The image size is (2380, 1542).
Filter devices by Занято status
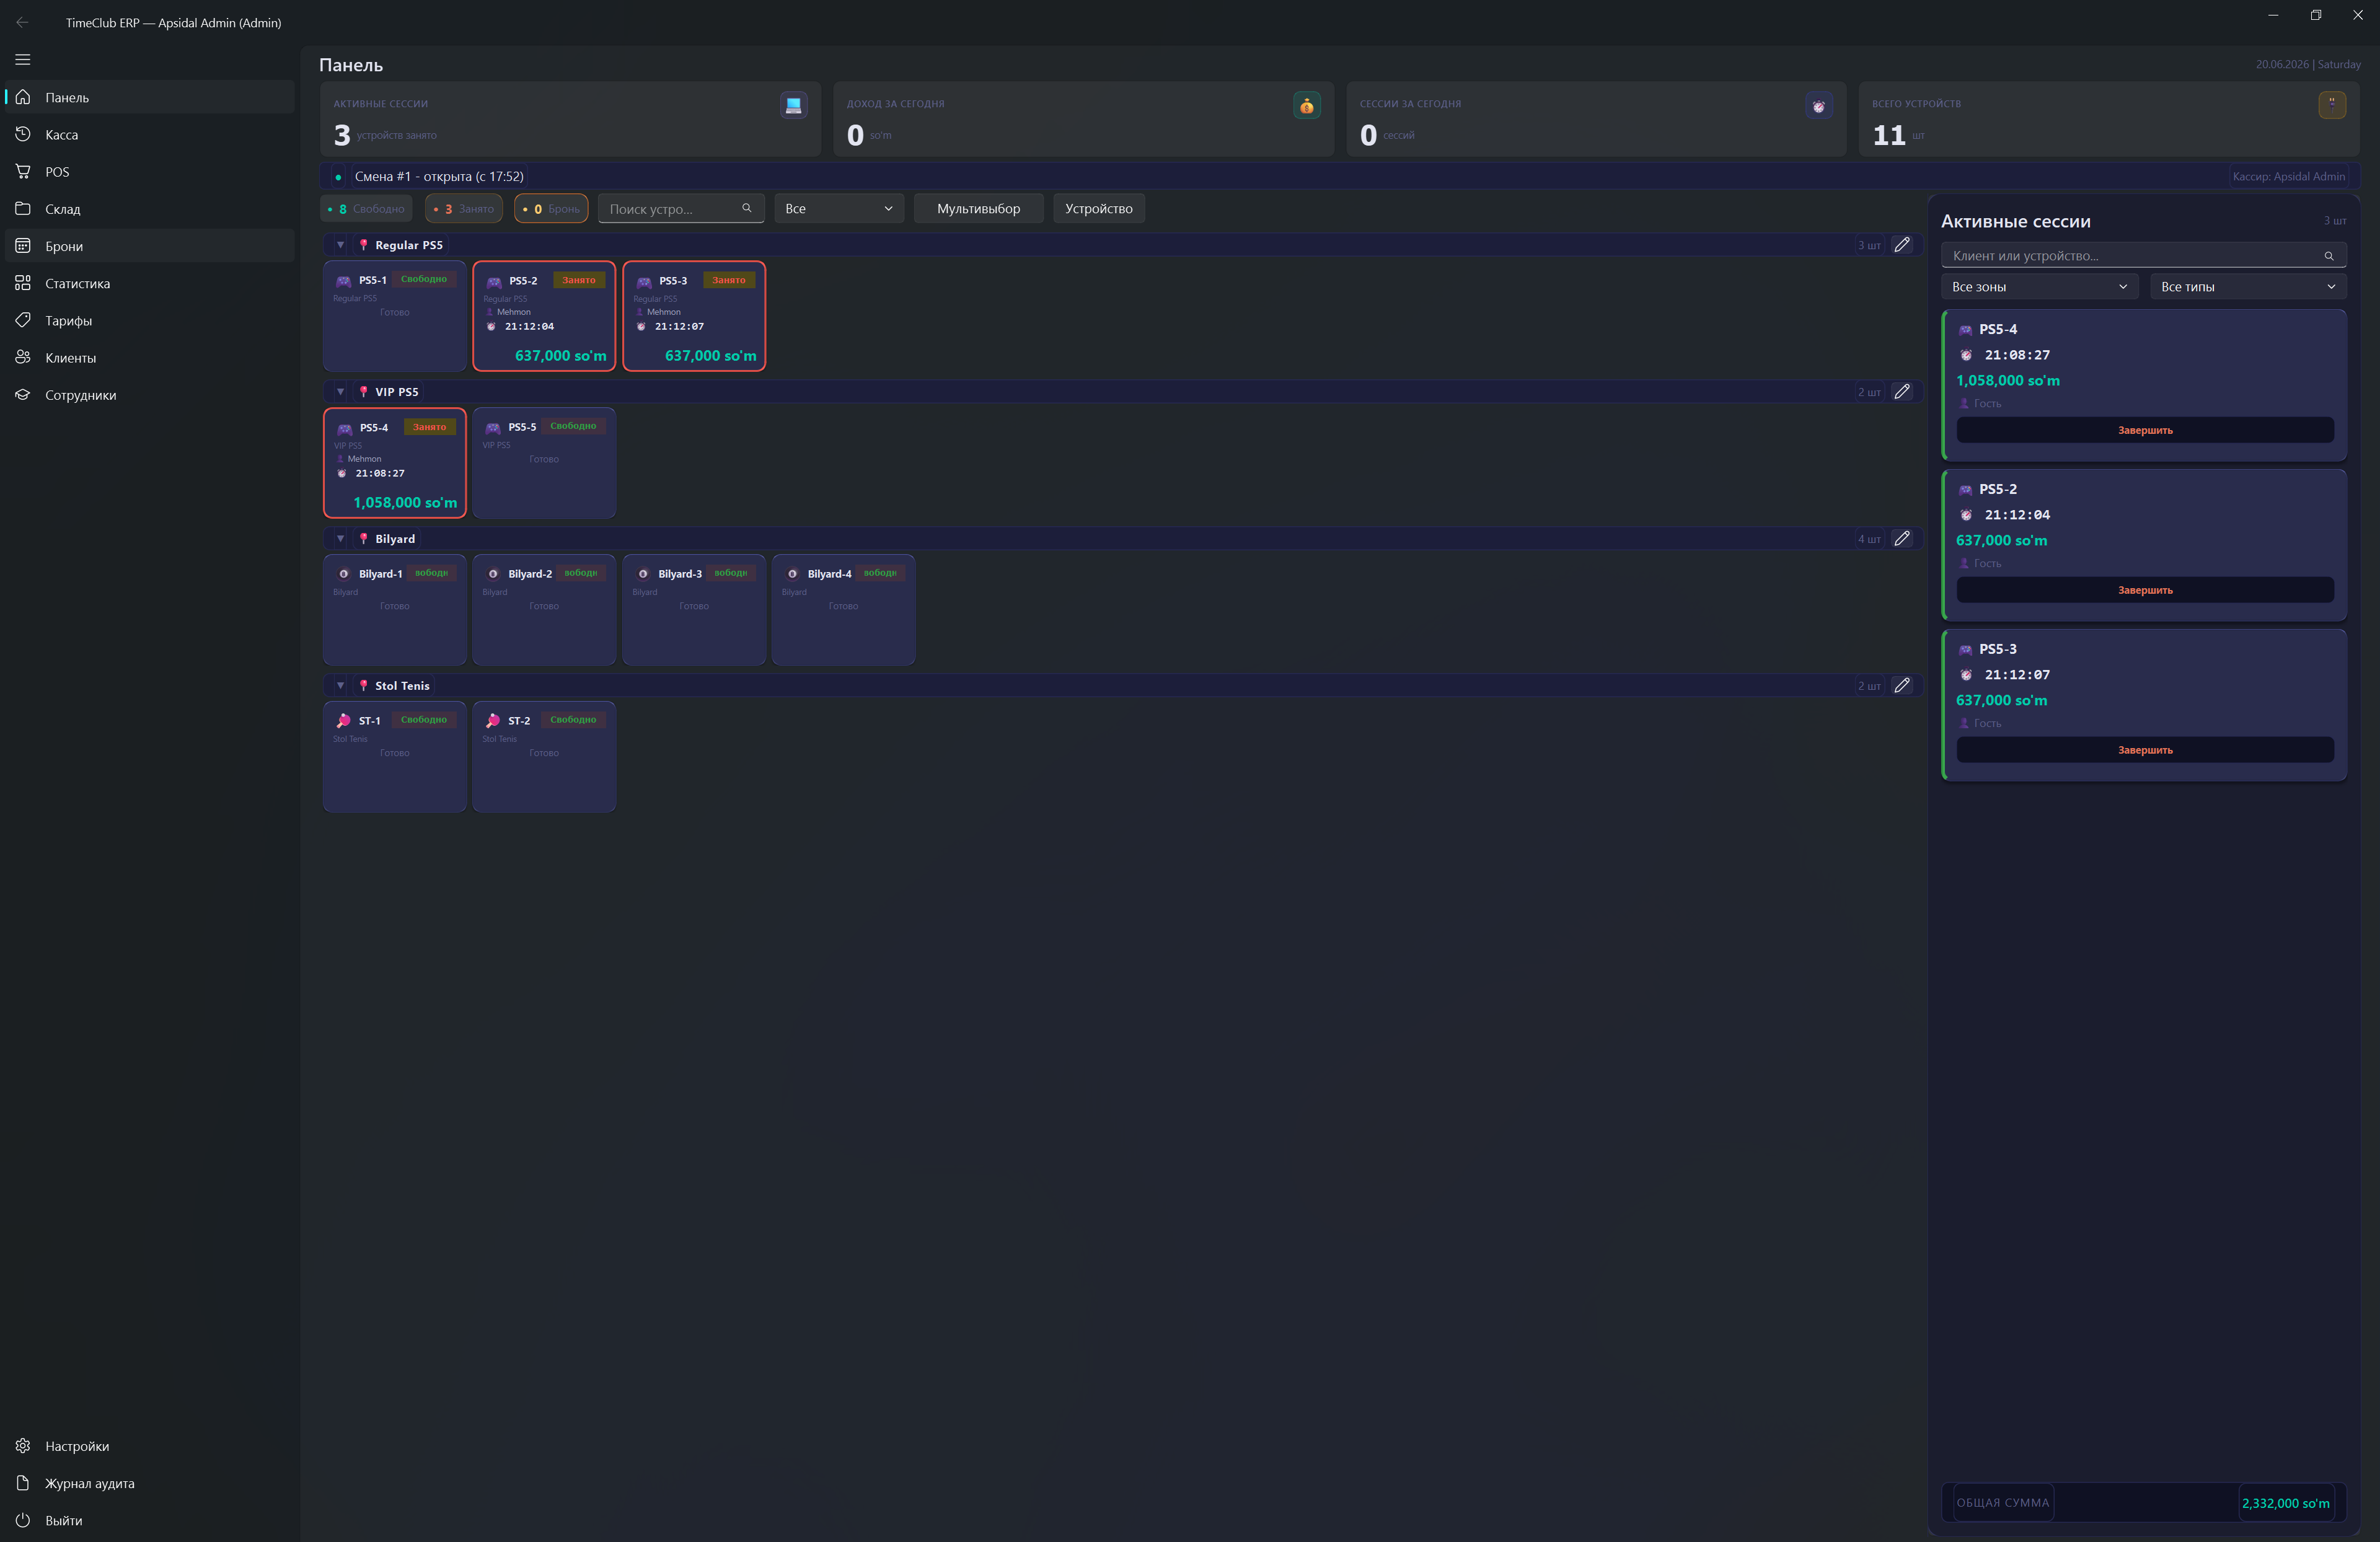(x=464, y=209)
